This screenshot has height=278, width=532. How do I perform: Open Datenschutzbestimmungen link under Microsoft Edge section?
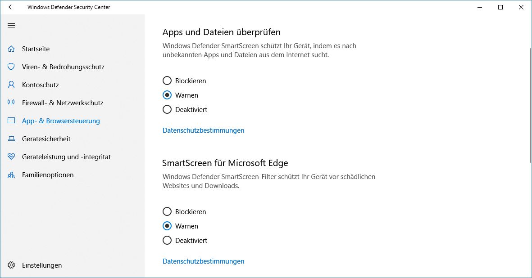coord(203,261)
